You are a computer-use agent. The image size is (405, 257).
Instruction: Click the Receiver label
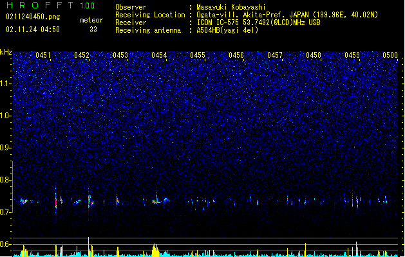[x=131, y=22]
